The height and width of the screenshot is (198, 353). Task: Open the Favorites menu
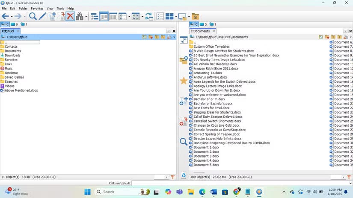coord(37,9)
